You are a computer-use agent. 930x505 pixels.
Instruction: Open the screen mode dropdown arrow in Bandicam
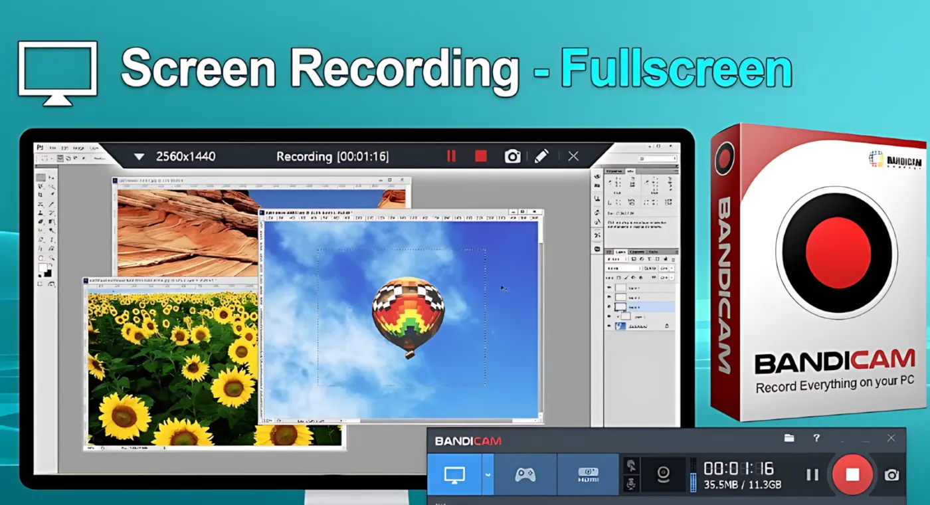click(x=488, y=474)
